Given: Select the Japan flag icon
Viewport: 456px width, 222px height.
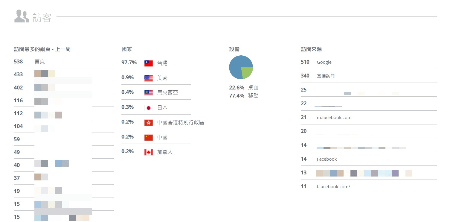Looking at the screenshot, I should (x=148, y=107).
